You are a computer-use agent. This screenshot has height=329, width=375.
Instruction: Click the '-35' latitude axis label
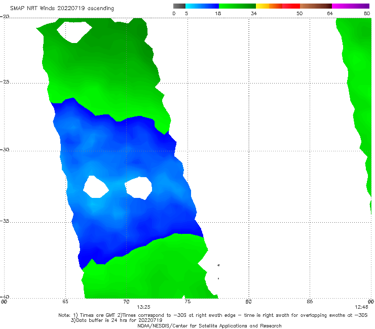5,221
